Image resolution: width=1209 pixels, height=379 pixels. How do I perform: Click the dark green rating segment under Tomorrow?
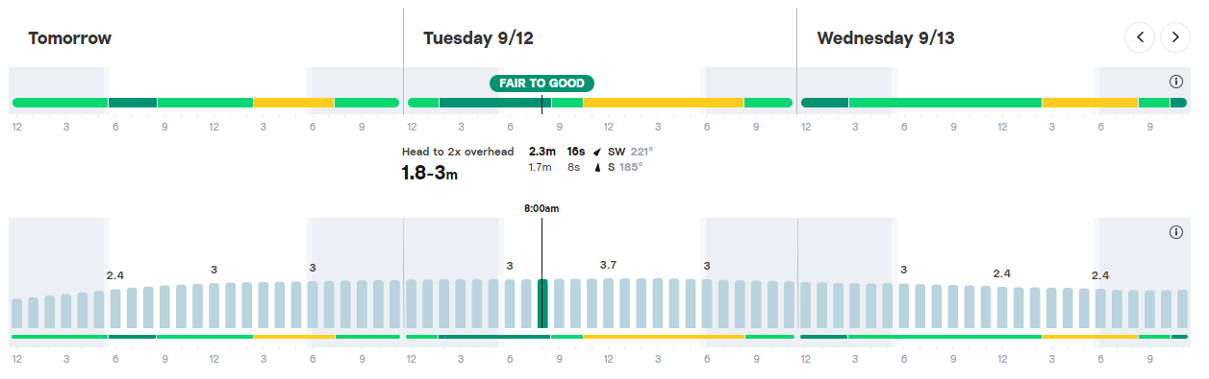132,103
